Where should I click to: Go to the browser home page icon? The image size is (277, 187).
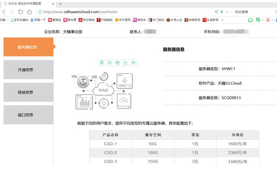[x=30, y=12]
